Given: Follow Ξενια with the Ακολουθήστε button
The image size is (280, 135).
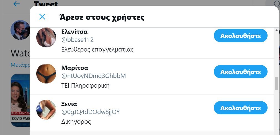Looking at the screenshot, I should click(240, 108).
